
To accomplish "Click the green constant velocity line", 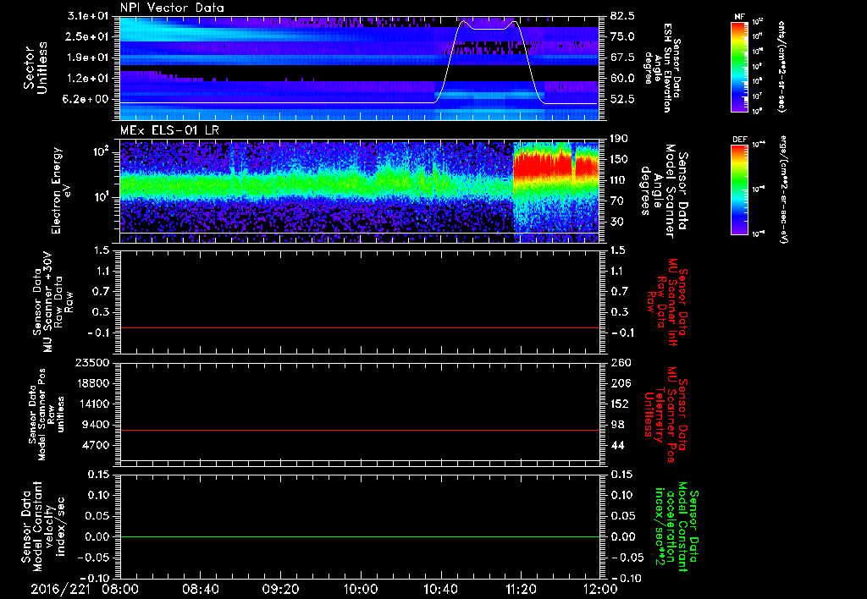I will pos(359,536).
